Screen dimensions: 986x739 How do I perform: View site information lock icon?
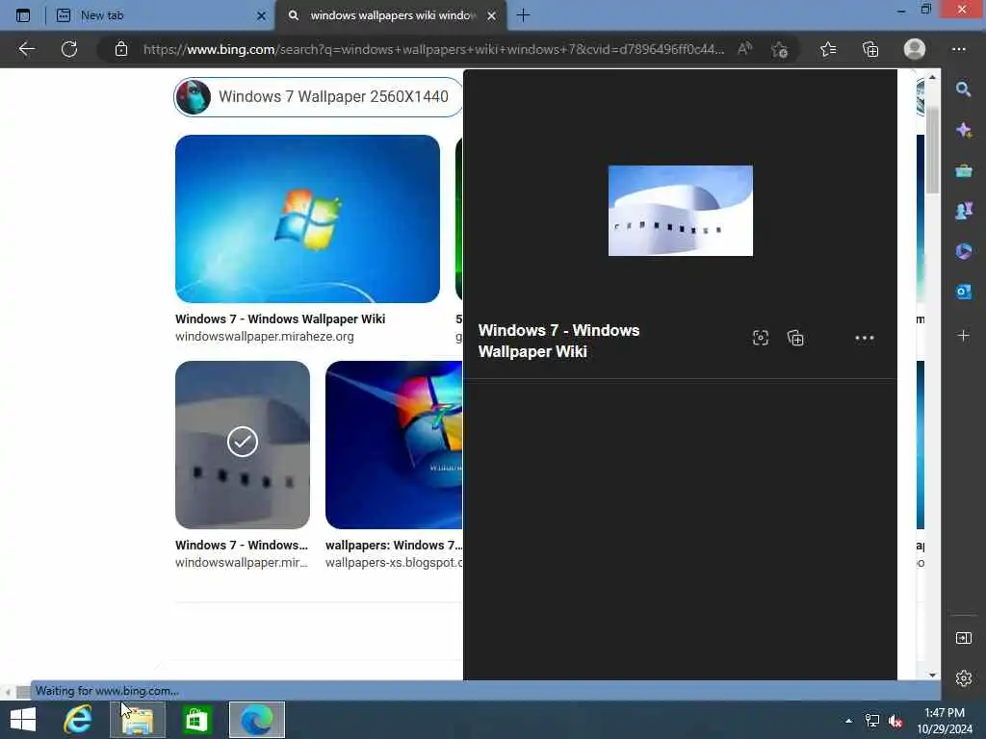(121, 49)
